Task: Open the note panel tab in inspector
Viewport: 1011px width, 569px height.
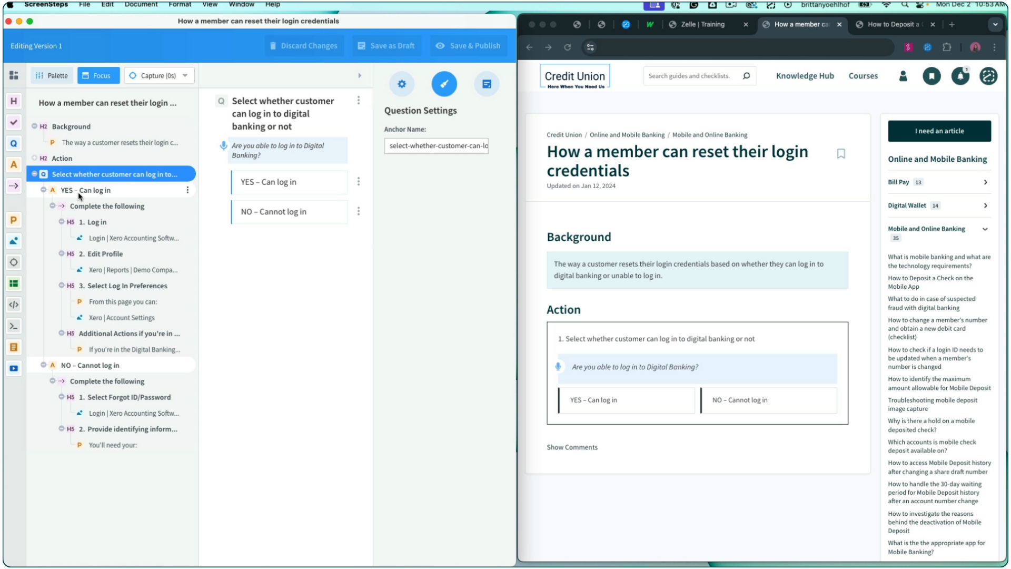Action: point(487,84)
